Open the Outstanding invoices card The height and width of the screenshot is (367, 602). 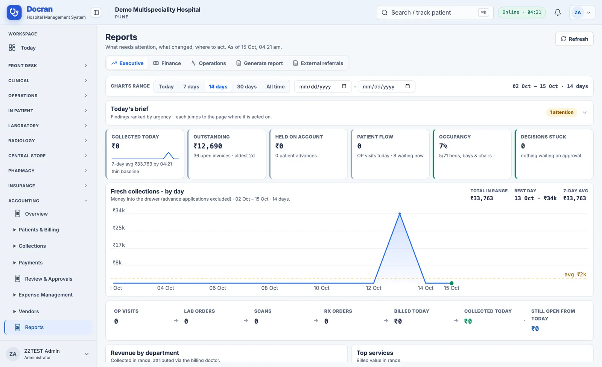click(227, 154)
